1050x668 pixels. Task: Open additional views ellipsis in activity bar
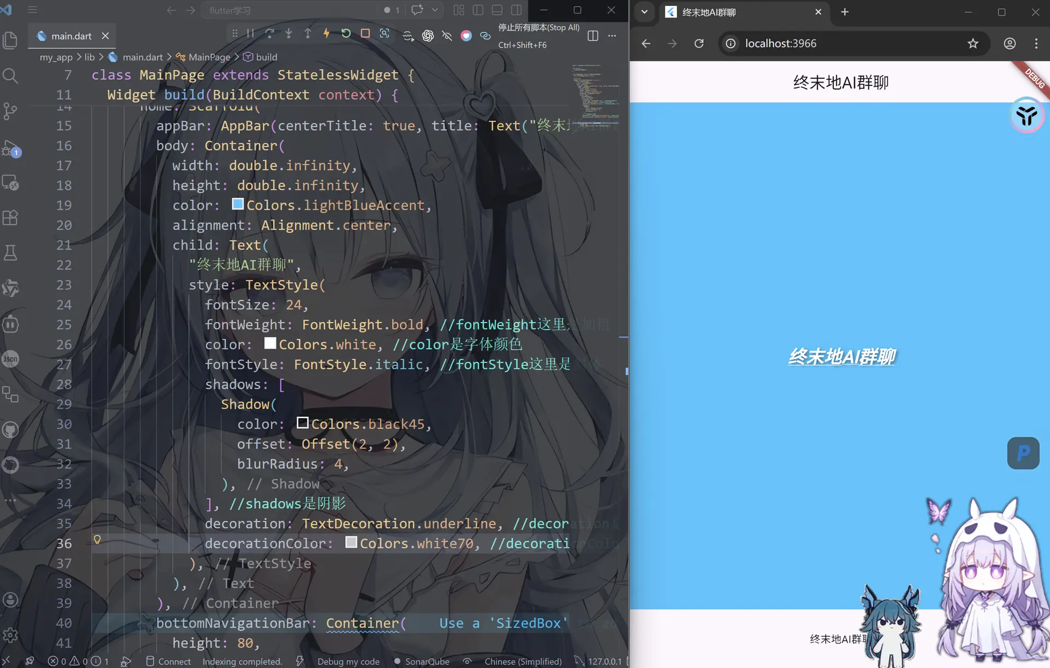click(x=10, y=500)
